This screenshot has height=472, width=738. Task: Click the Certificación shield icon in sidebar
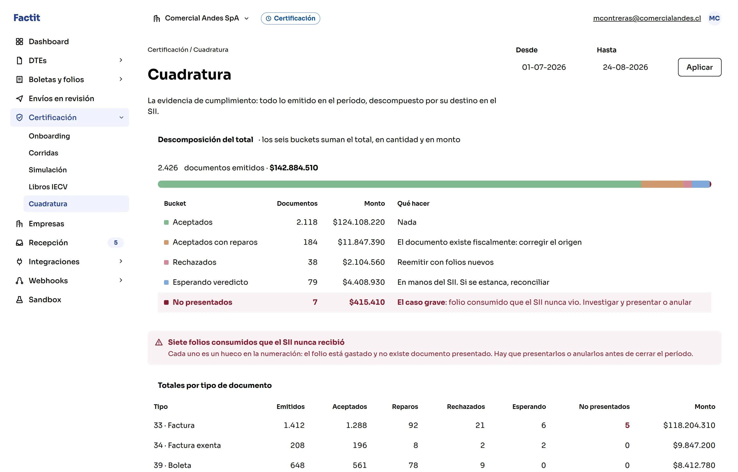tap(19, 117)
